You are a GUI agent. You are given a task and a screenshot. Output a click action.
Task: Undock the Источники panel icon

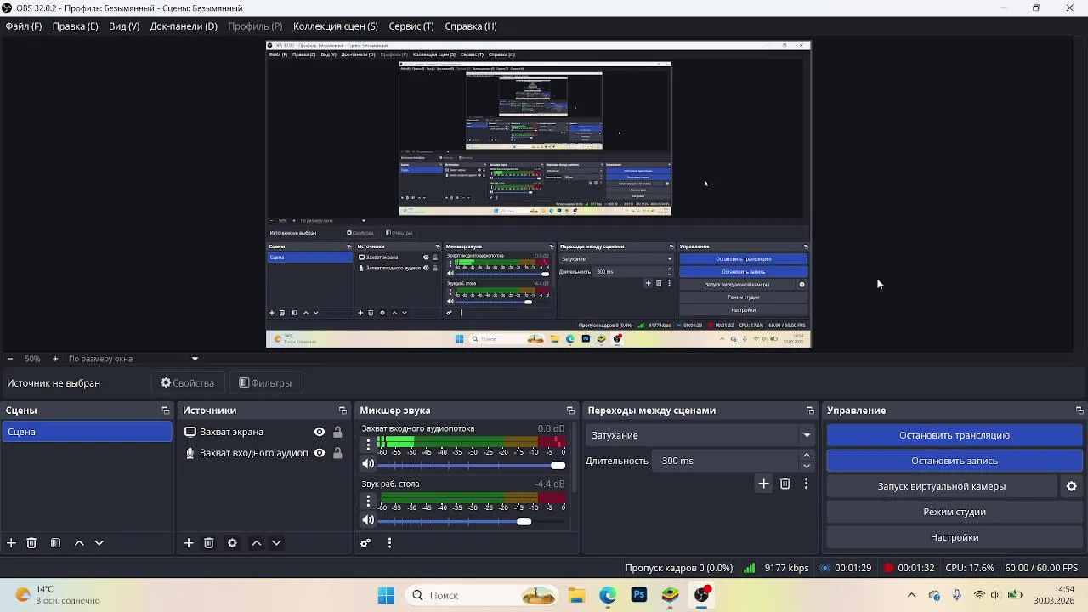coord(343,411)
